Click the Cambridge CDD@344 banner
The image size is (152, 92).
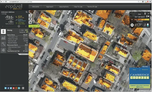click(x=140, y=76)
